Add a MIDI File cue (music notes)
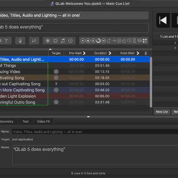Screen dimensions: 178x178 click(63, 41)
